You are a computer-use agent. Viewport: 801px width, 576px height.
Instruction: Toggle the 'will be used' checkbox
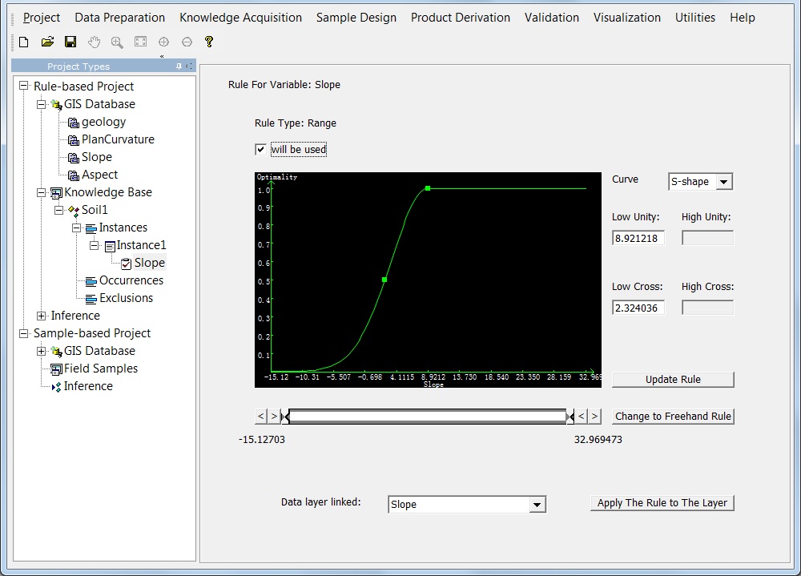(x=260, y=149)
